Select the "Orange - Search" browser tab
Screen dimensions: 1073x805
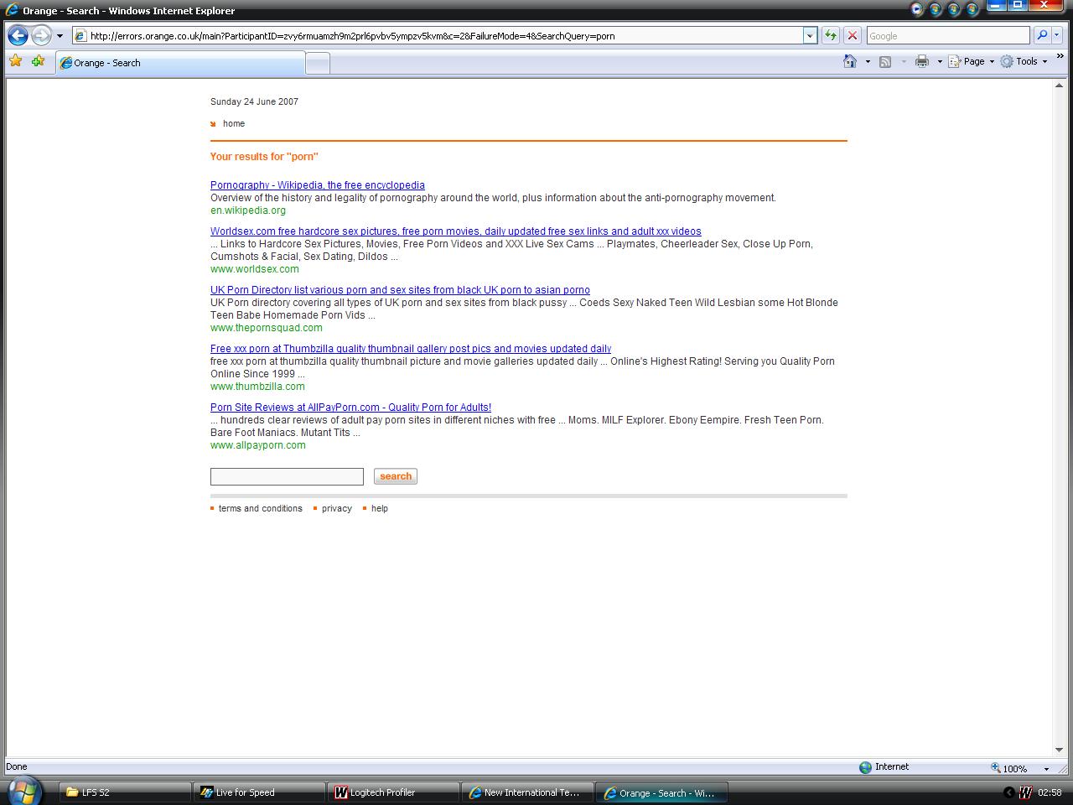180,63
